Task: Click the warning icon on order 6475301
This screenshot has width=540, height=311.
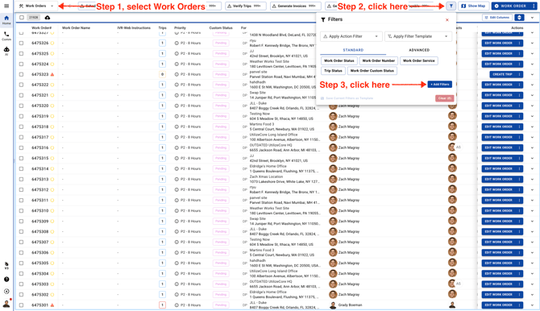Action: [52, 305]
